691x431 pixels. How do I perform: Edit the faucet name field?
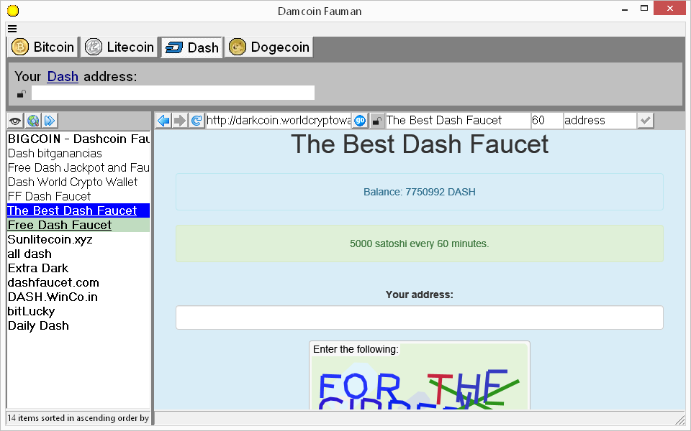[458, 121]
